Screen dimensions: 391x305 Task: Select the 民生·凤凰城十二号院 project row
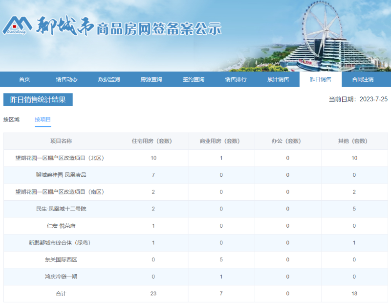61,209
